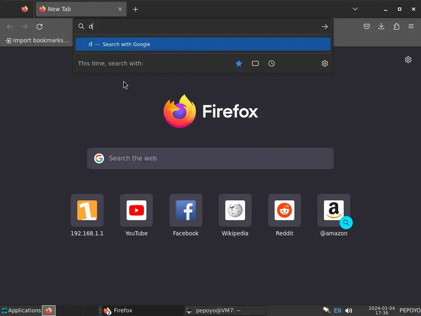
Task: Choose 'd — Search with Google' suggestion
Action: pos(203,44)
